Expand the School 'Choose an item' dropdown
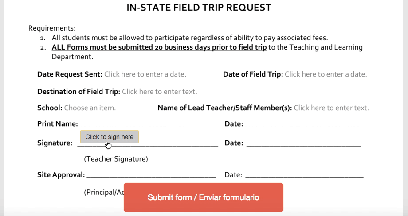Screen dimensions: 408x216 point(90,108)
